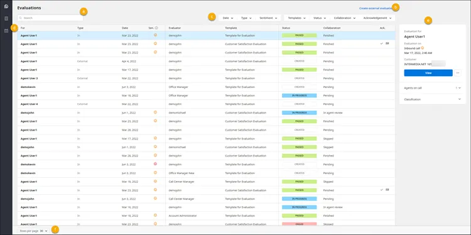This screenshot has height=235, width=471.
Task: Sort by the Collaboration column header
Action: [x=332, y=28]
